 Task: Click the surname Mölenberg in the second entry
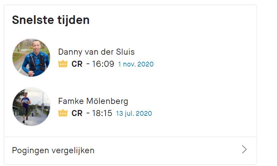pos(107,101)
